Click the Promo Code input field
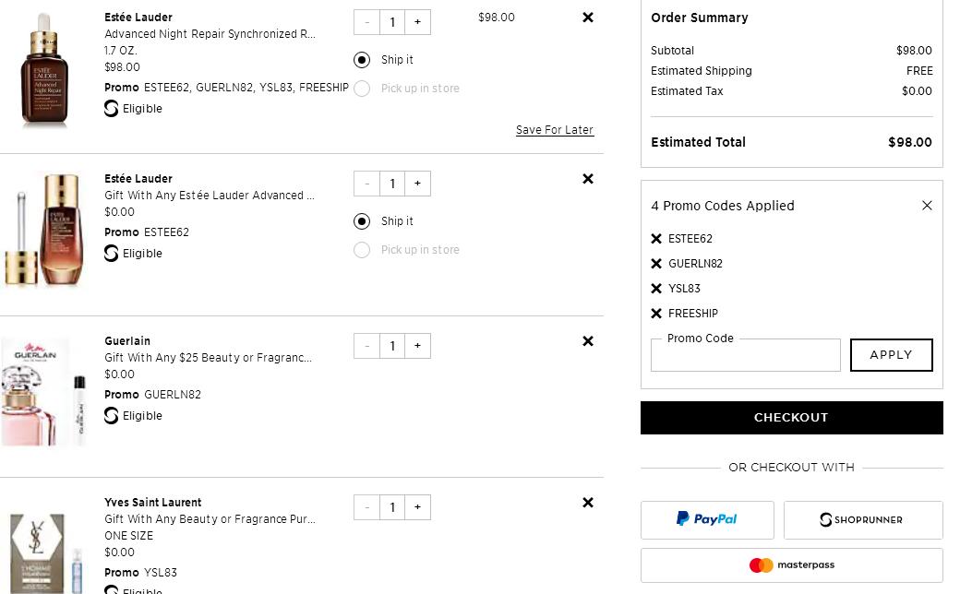 [x=745, y=355]
